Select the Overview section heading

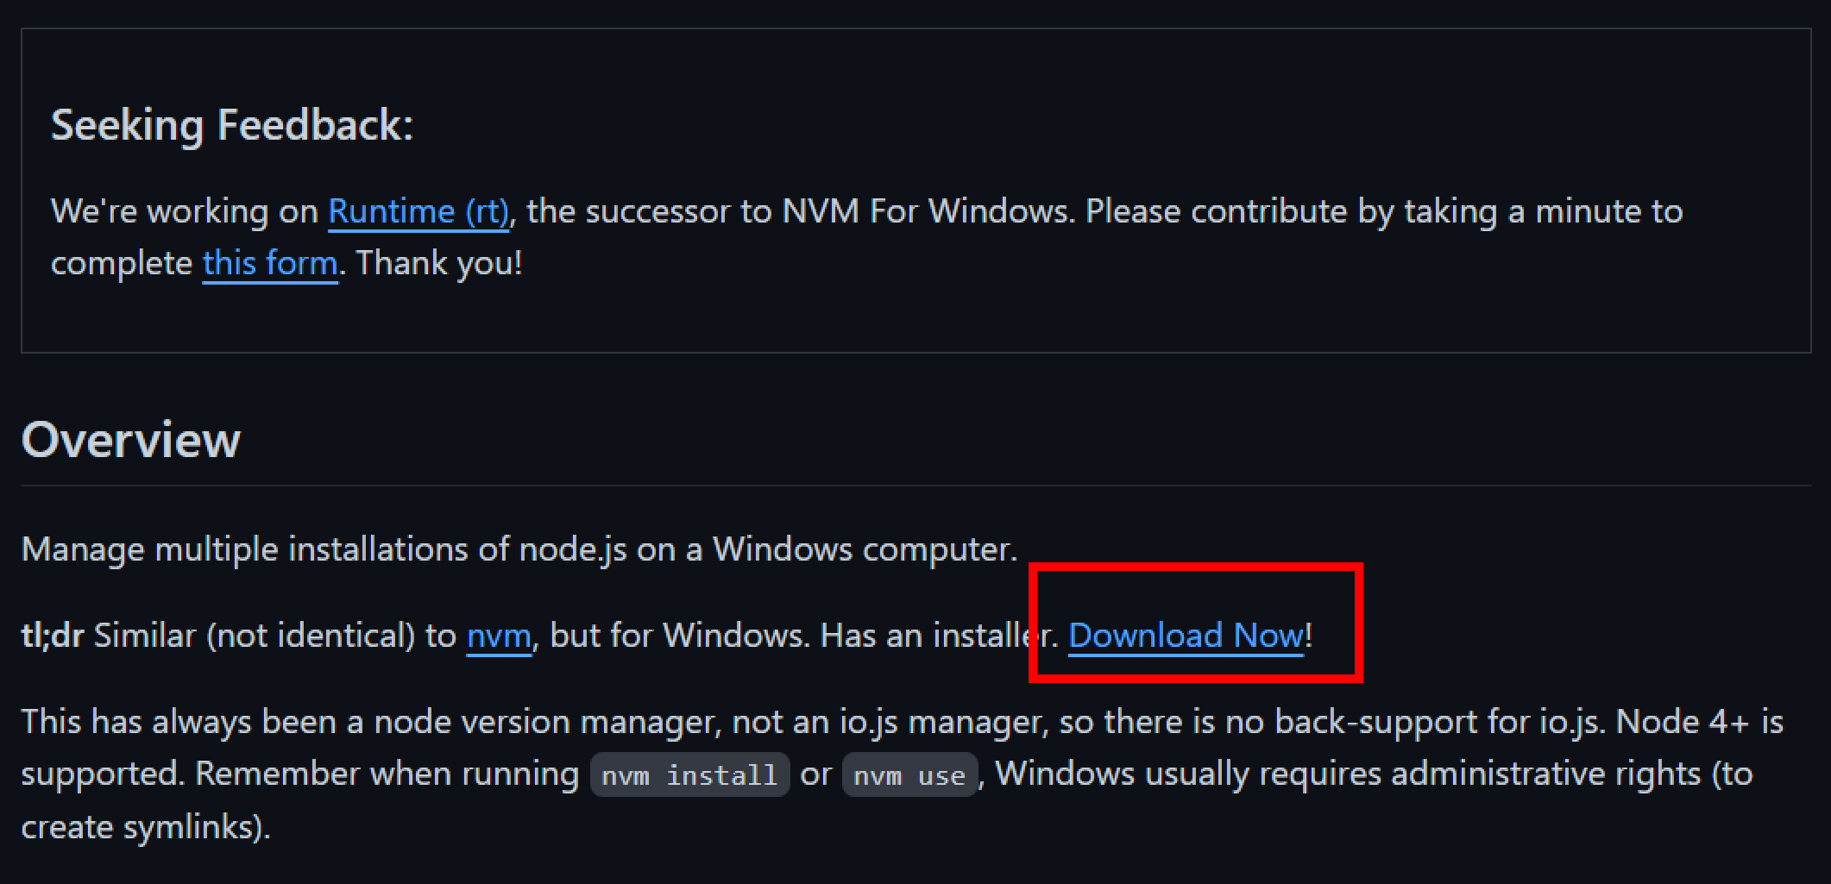point(130,440)
